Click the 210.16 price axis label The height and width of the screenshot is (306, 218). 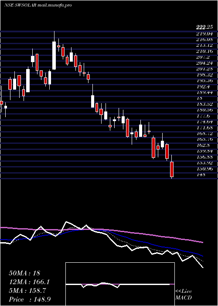[204, 51]
